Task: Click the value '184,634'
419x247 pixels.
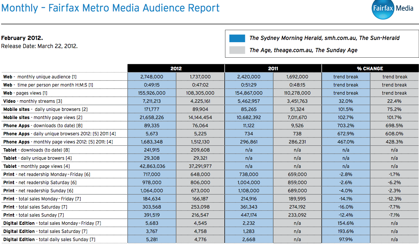Action: tap(152, 199)
